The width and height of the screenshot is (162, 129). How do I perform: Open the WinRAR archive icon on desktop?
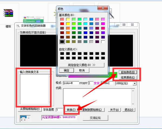pos(8,13)
